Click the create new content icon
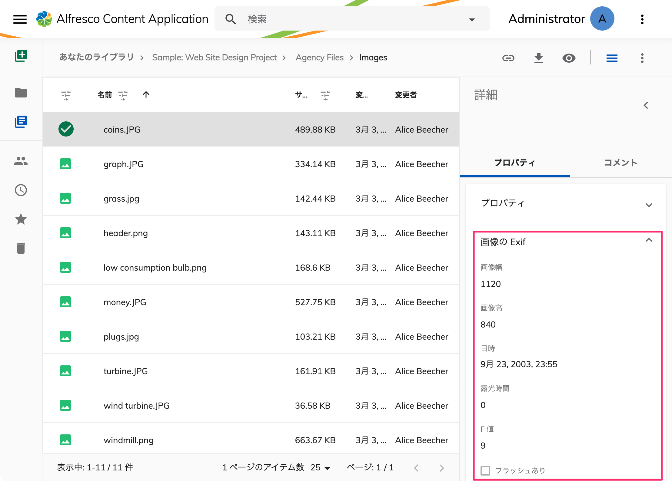Image resolution: width=672 pixels, height=481 pixels. pos(21,56)
